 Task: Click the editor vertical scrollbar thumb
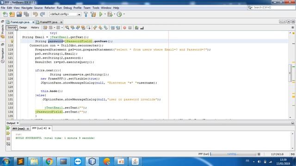[x=290, y=73]
